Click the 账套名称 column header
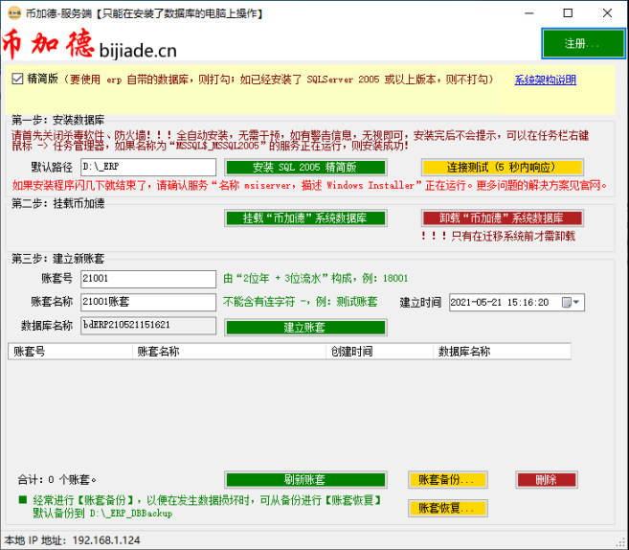629x550 pixels. coord(229,352)
